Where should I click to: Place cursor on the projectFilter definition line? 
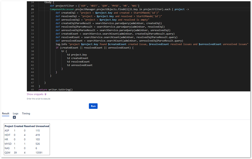click(x=95, y=6)
